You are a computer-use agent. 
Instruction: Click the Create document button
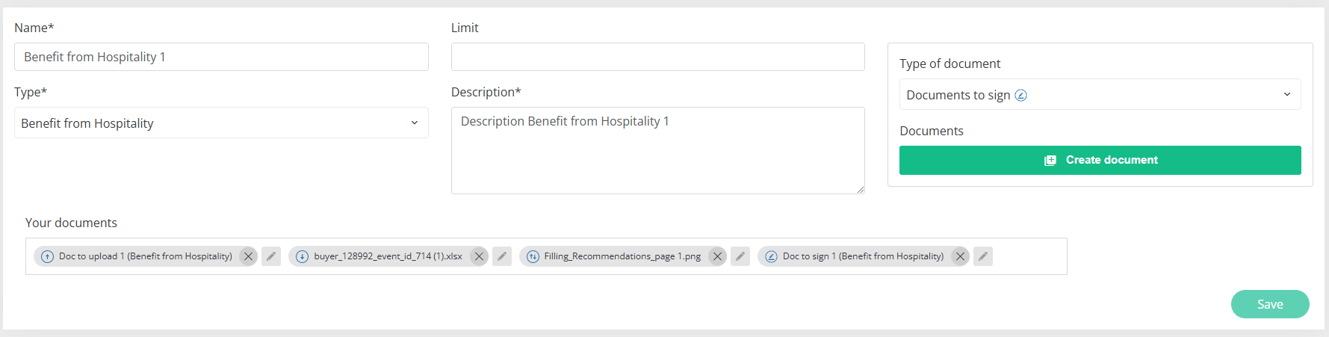[x=1100, y=160]
